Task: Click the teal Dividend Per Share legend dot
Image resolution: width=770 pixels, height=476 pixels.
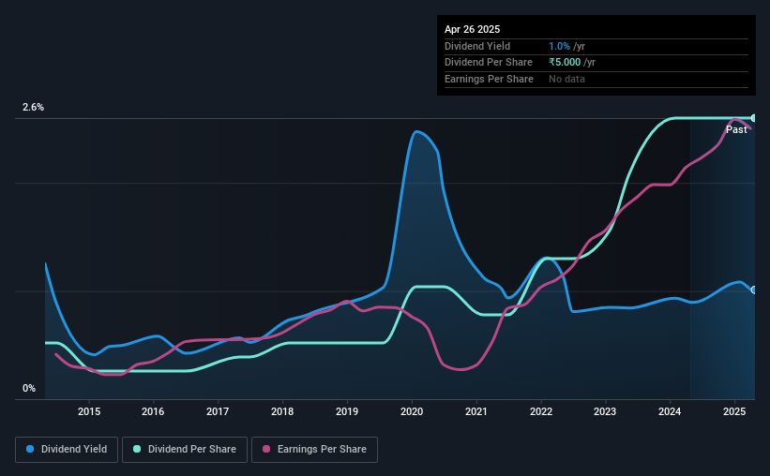Action: coord(137,449)
